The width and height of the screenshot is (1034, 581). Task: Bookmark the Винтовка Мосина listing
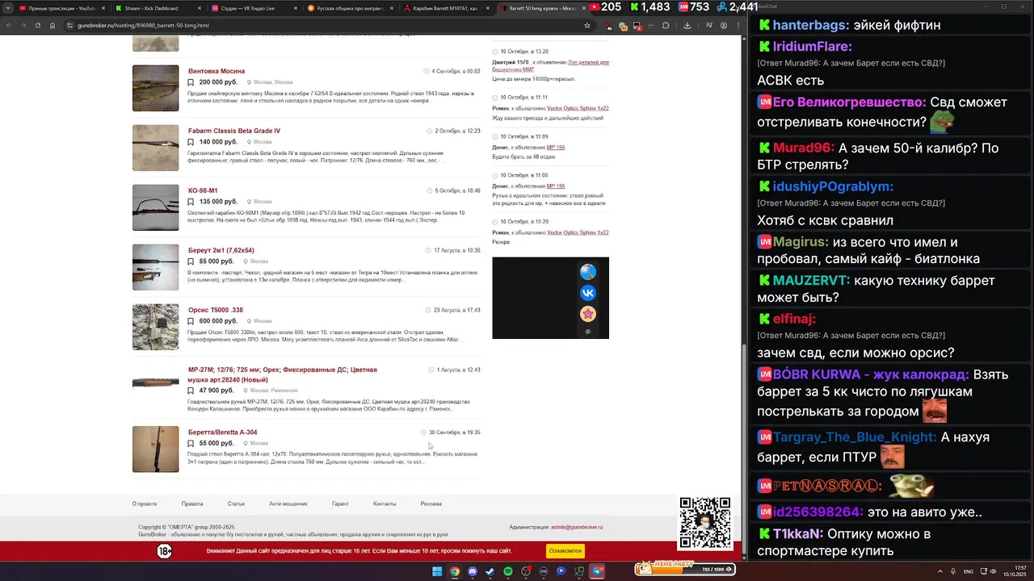point(191,82)
